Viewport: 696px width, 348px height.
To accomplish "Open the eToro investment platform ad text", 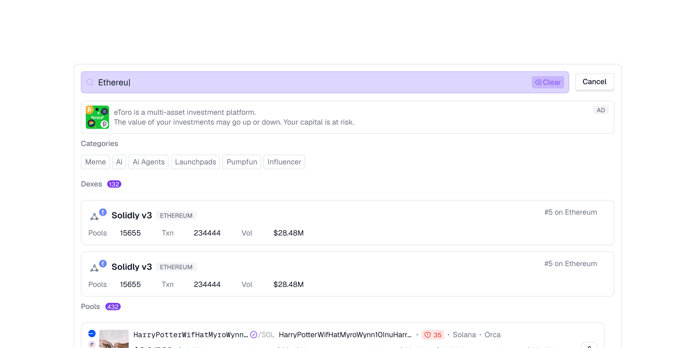I will point(234,117).
